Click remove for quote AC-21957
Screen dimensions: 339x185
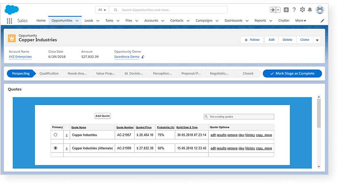pyautogui.click(x=232, y=135)
